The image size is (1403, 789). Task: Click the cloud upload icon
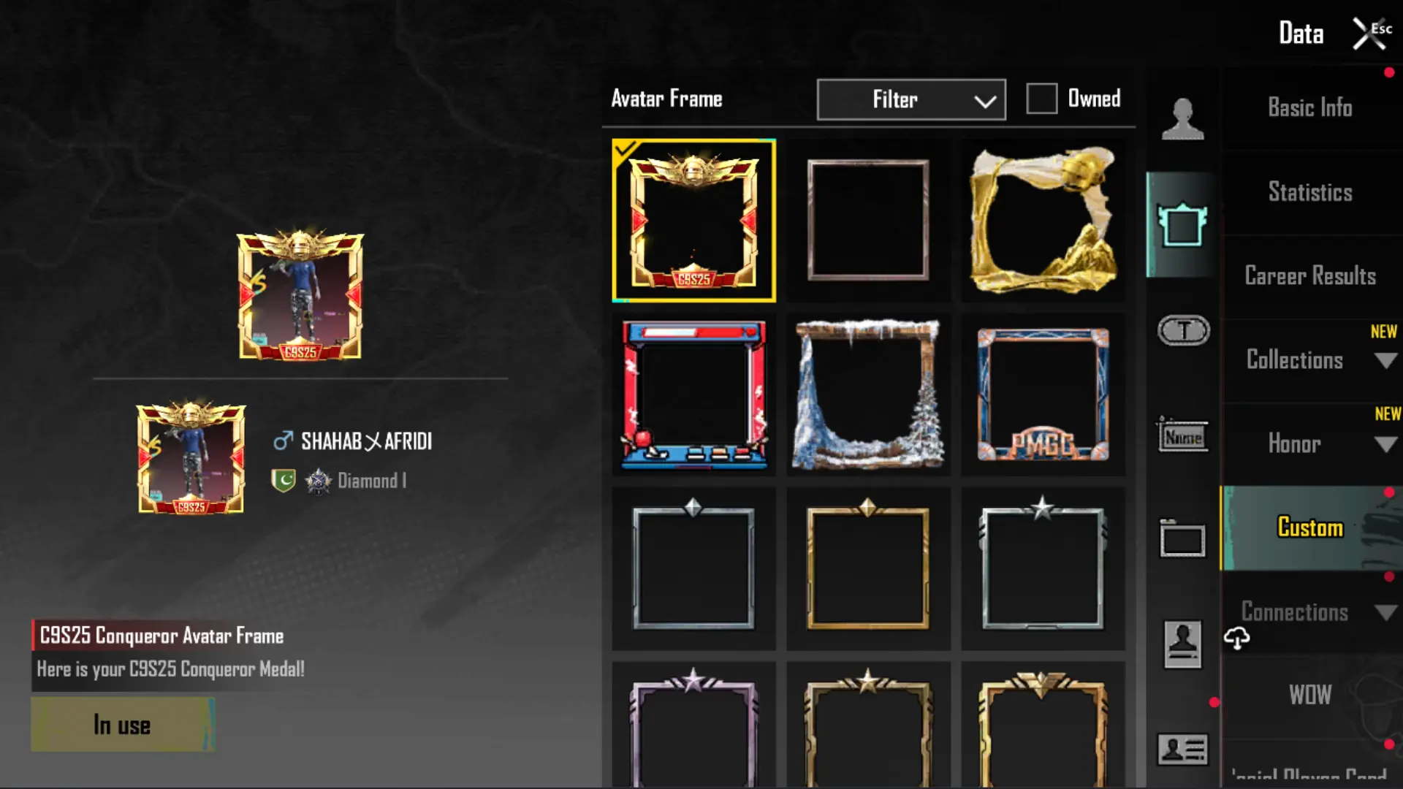click(1236, 638)
